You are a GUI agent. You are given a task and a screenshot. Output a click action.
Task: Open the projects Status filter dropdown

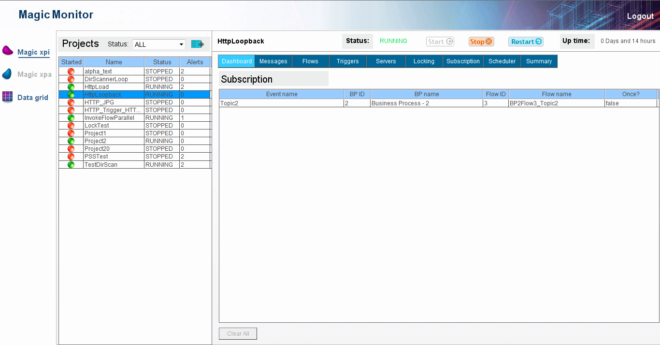(x=159, y=44)
